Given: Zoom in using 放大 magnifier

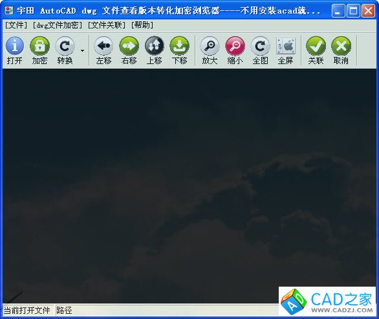Looking at the screenshot, I should tap(210, 50).
